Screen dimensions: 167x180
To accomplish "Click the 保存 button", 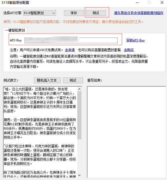I will point(74,13).
